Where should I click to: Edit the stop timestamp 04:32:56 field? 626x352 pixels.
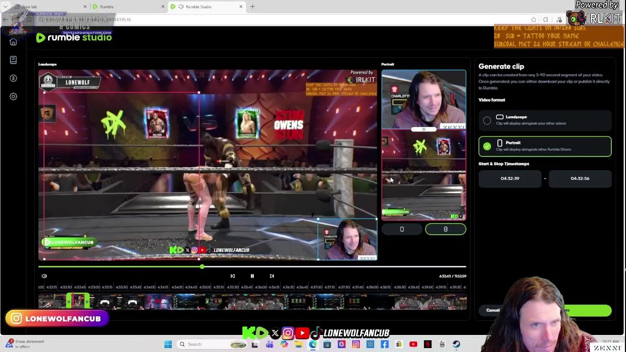click(580, 178)
